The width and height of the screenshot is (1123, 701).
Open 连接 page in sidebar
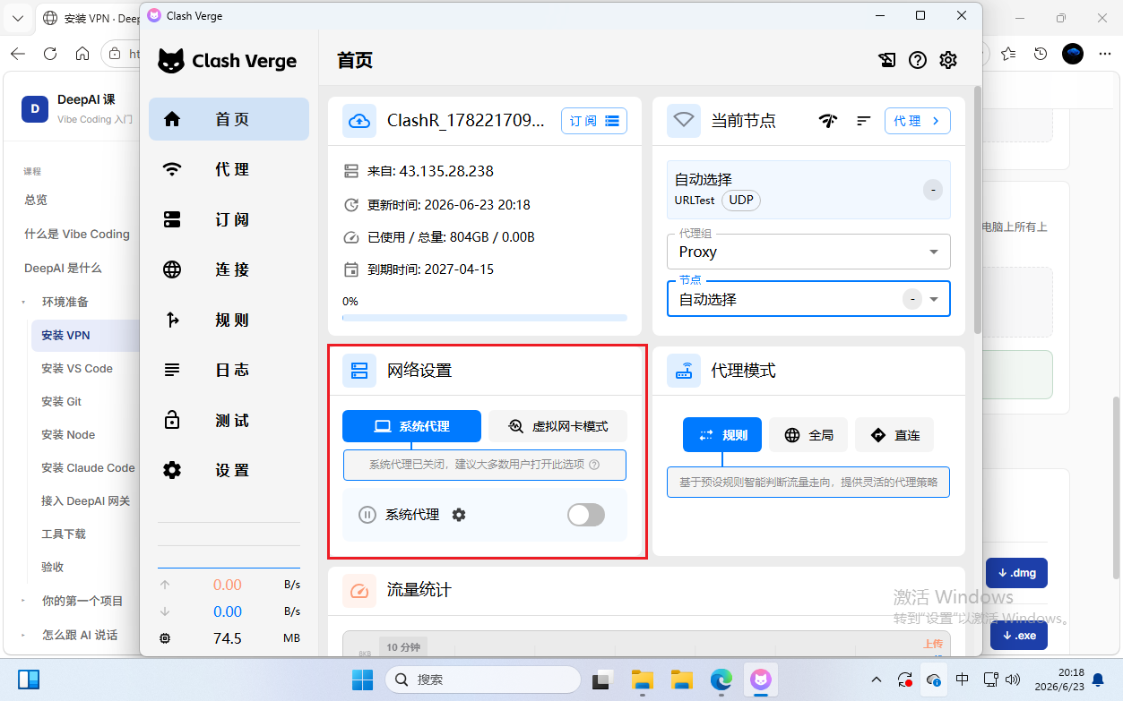[229, 269]
